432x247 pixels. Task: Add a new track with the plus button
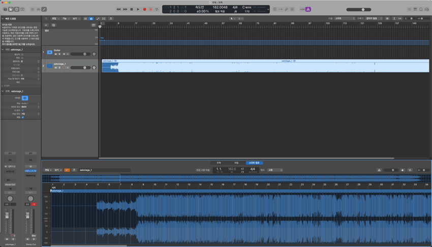[46, 25]
